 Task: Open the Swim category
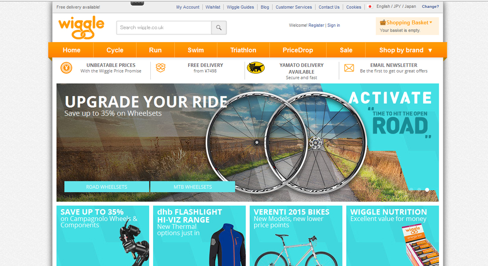click(196, 50)
